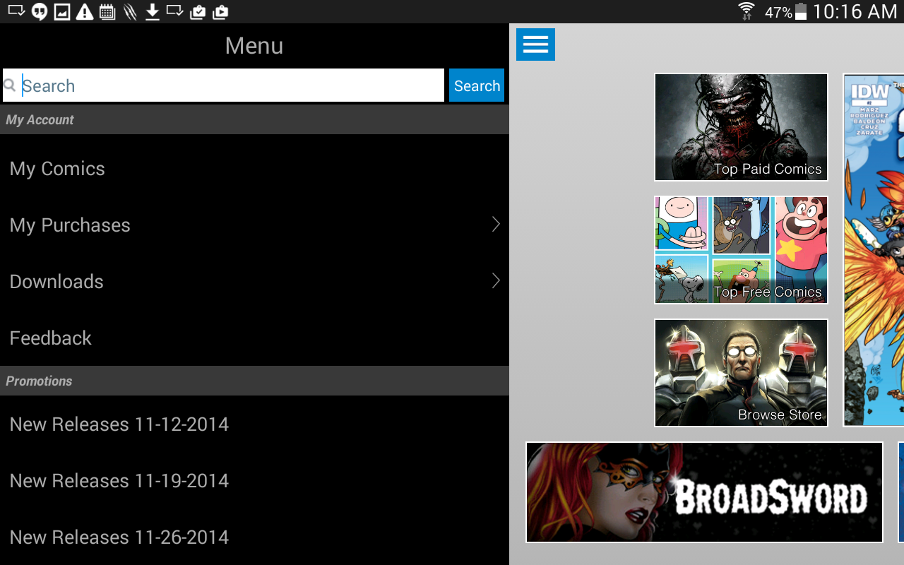Viewport: 904px width, 565px height.
Task: Tap the briefcase-with-play-arrow notification icon
Action: click(220, 12)
